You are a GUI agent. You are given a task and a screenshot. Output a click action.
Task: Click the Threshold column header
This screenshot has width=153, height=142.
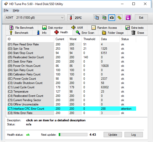89,39
